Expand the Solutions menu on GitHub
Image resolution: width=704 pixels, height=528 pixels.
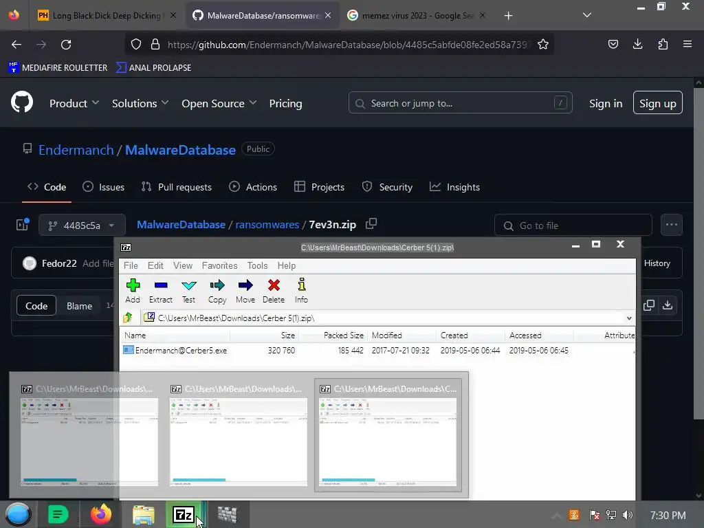(140, 103)
